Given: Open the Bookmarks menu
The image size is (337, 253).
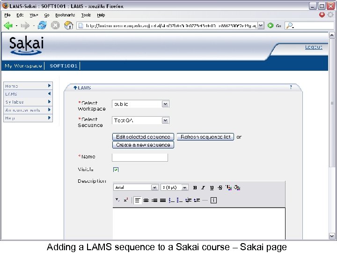Looking at the screenshot, I should (65, 15).
